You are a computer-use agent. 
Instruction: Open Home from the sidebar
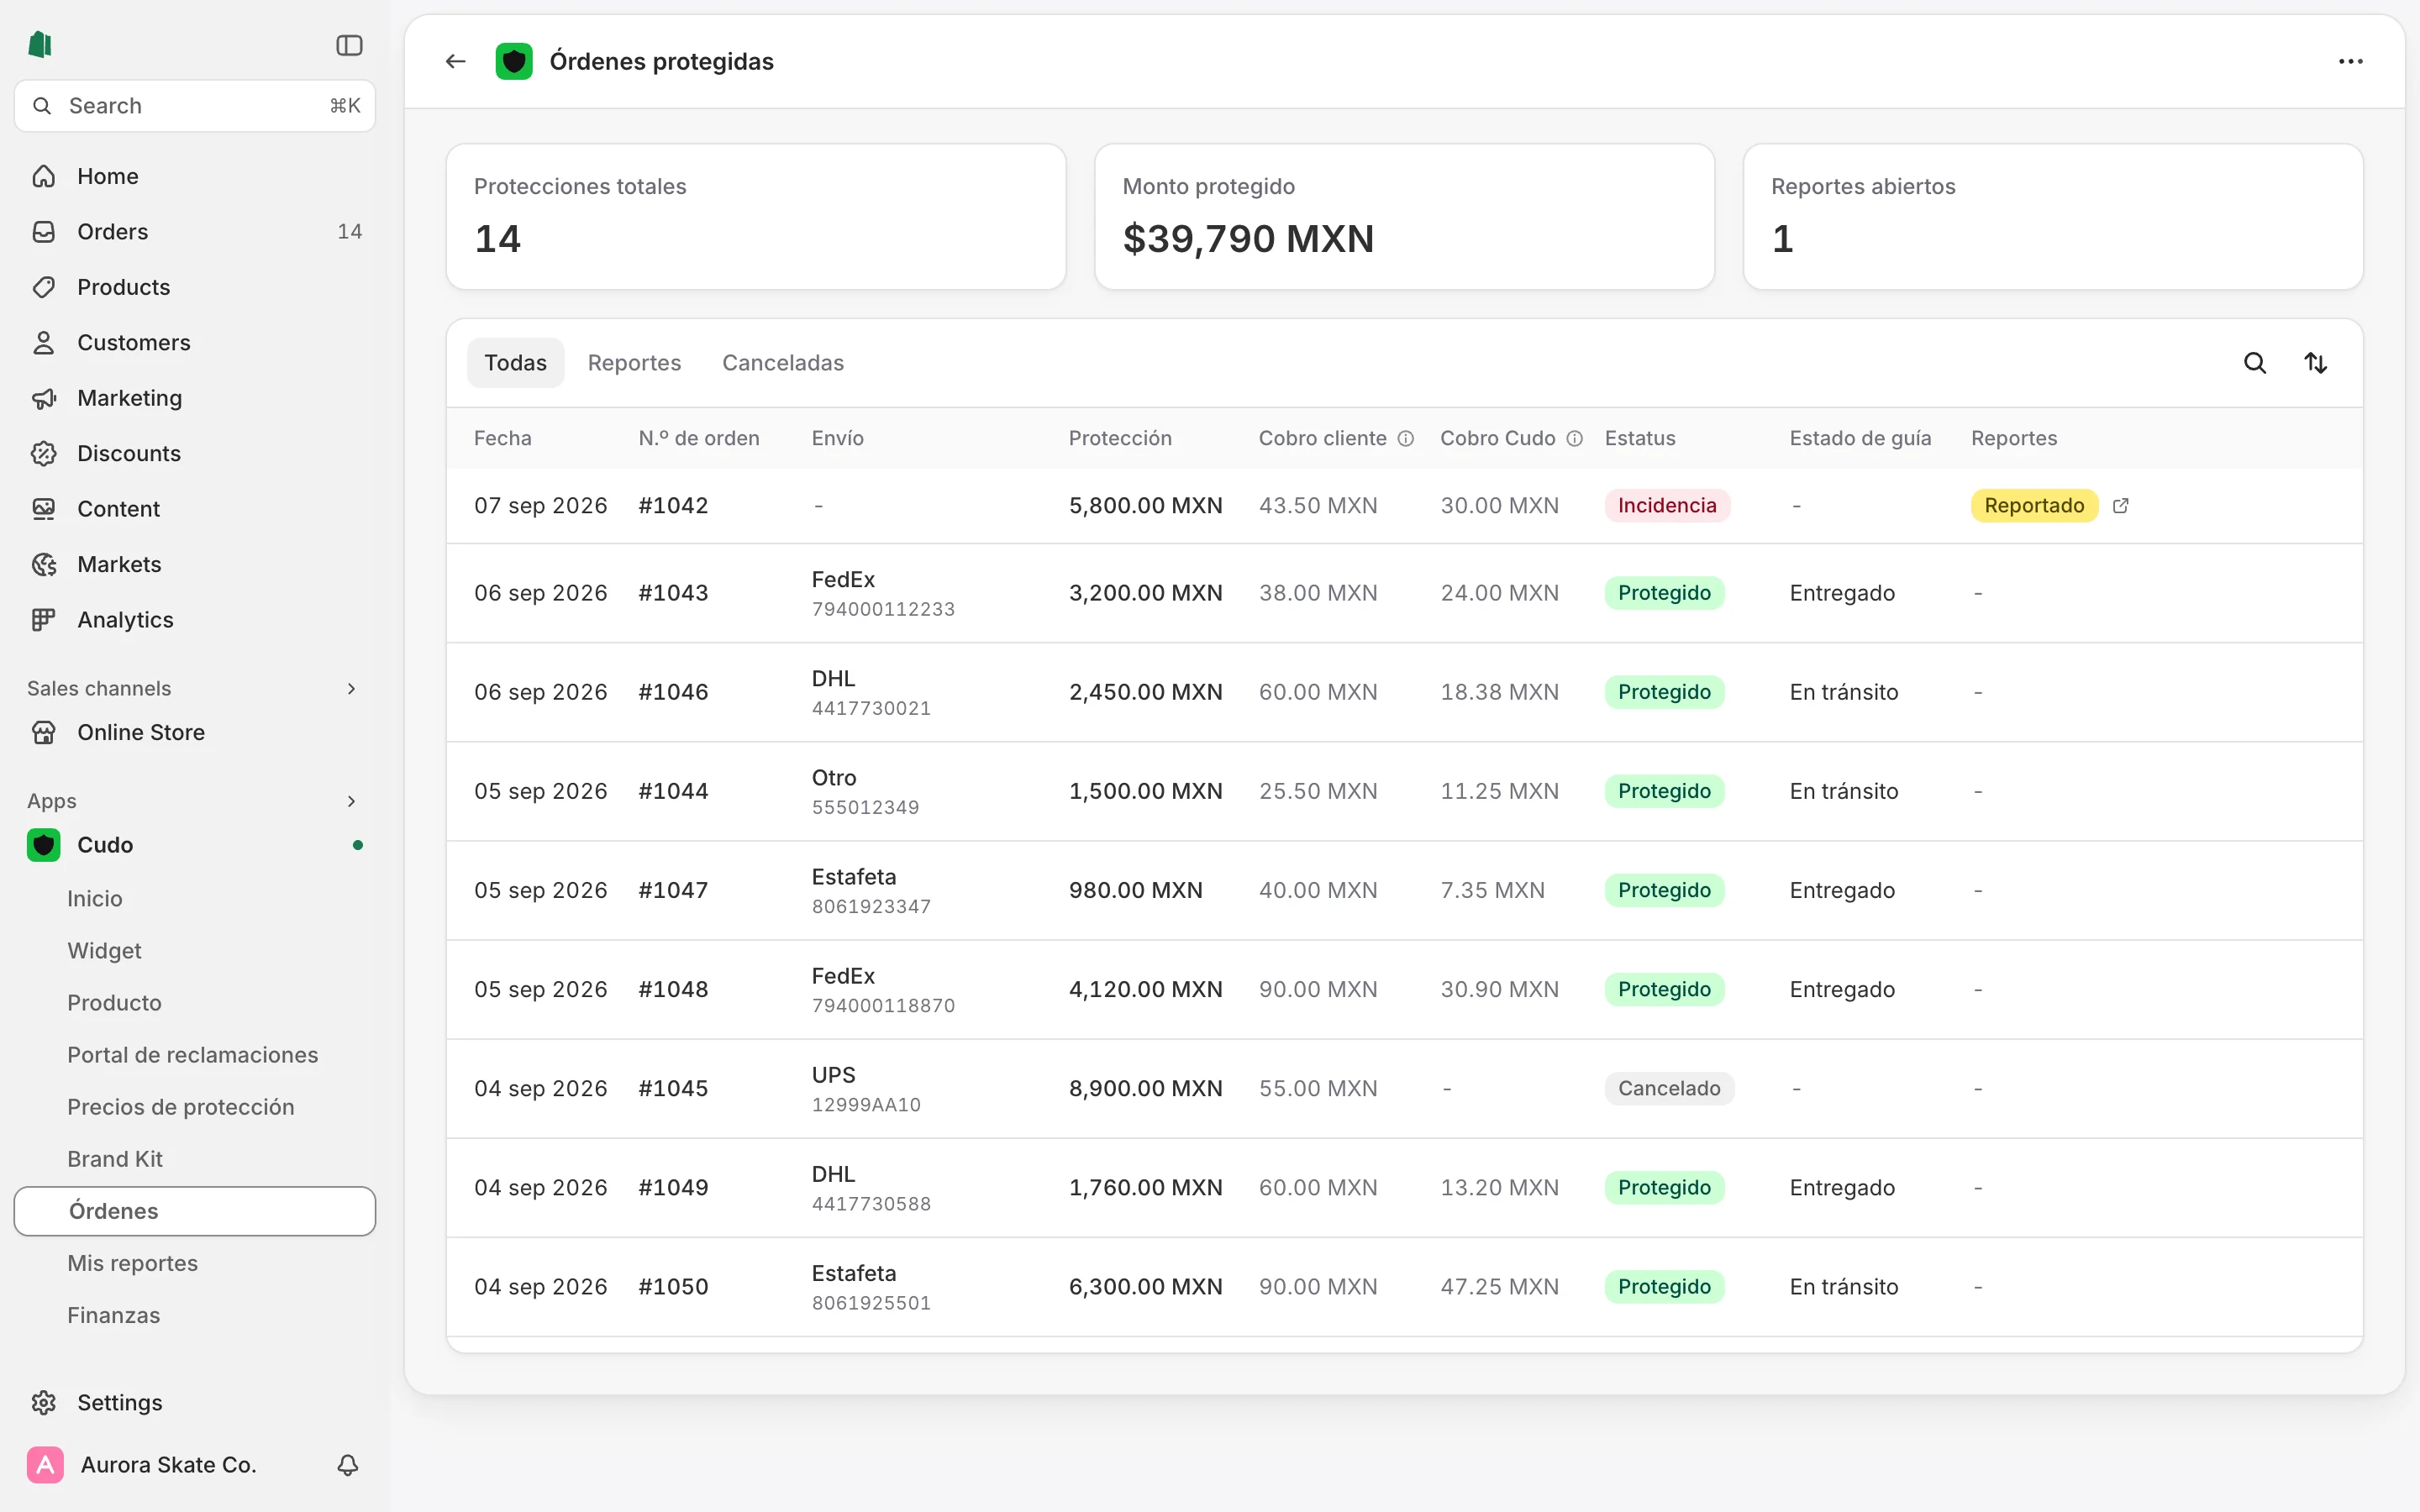coord(195,176)
